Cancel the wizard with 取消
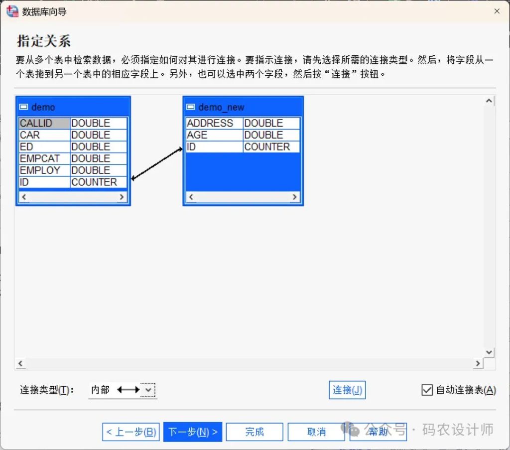 (x=316, y=432)
